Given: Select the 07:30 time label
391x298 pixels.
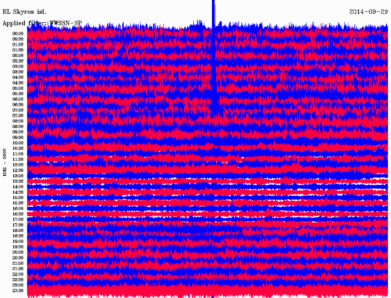Looking at the screenshot, I should [x=18, y=115].
